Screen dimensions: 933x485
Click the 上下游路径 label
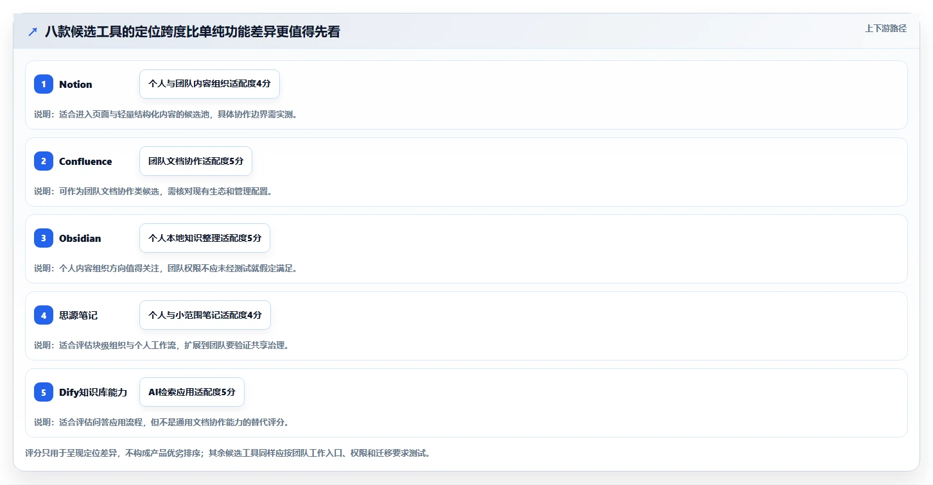point(885,28)
